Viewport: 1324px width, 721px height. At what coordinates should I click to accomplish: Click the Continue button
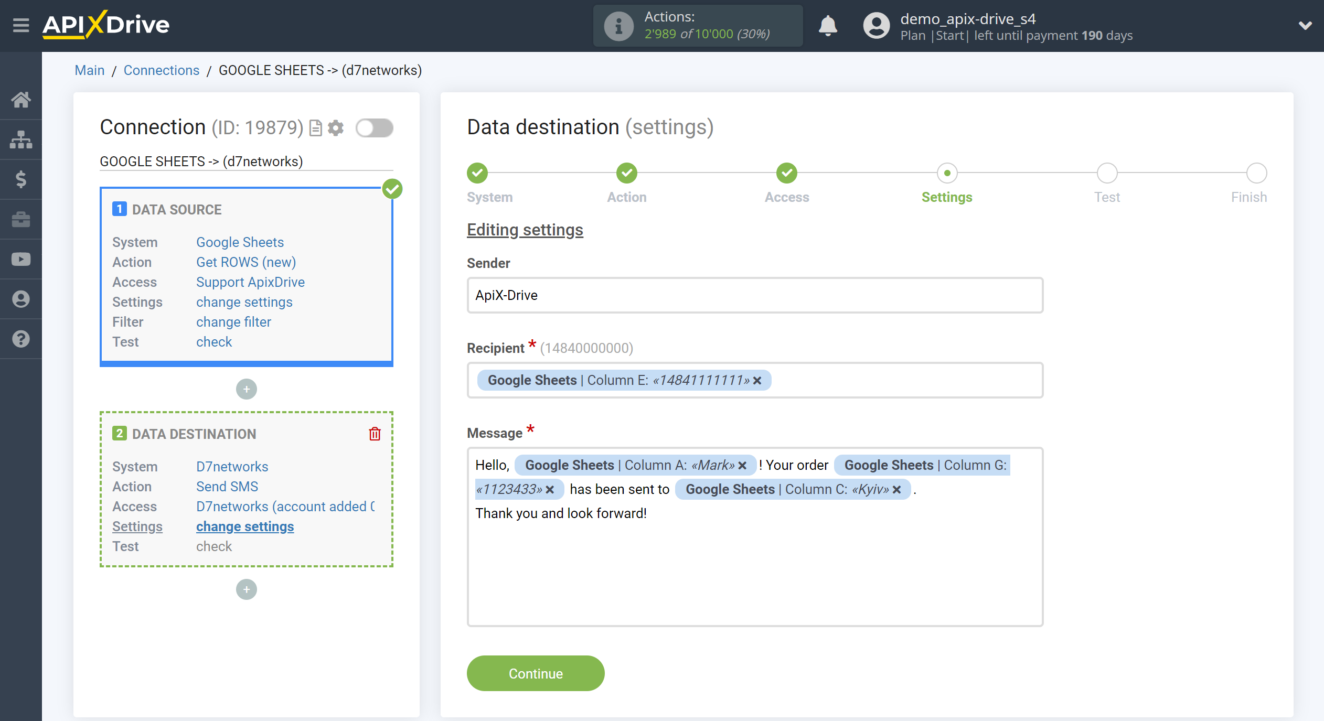(x=536, y=673)
